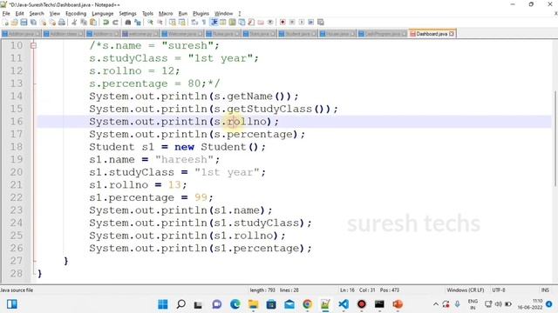558x313 pixels.
Task: Toggle Word Wrap toolbar icon
Action: [194, 23]
